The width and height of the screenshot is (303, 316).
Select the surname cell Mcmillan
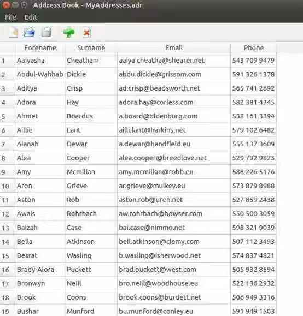pos(91,172)
